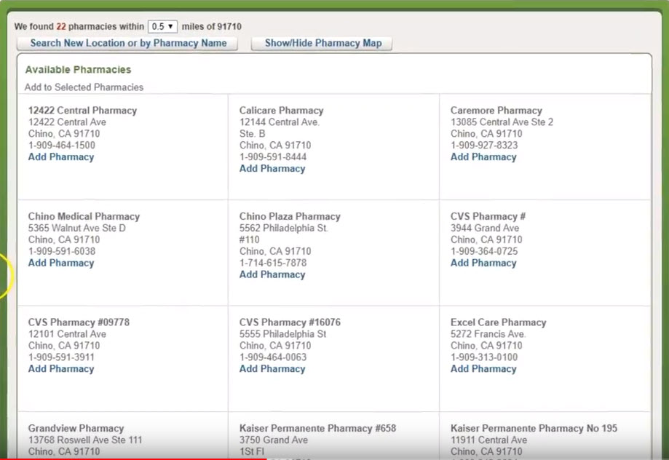This screenshot has height=460, width=669.
Task: Add 12422 Central Pharmacy to selection
Action: (61, 157)
